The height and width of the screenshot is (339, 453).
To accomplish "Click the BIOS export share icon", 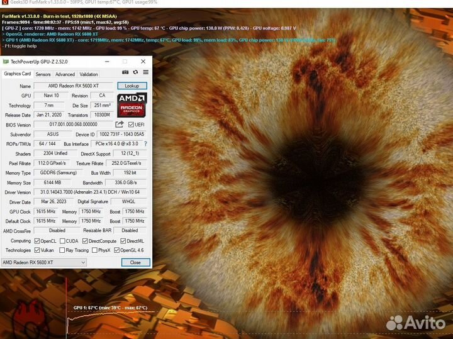I will click(120, 125).
